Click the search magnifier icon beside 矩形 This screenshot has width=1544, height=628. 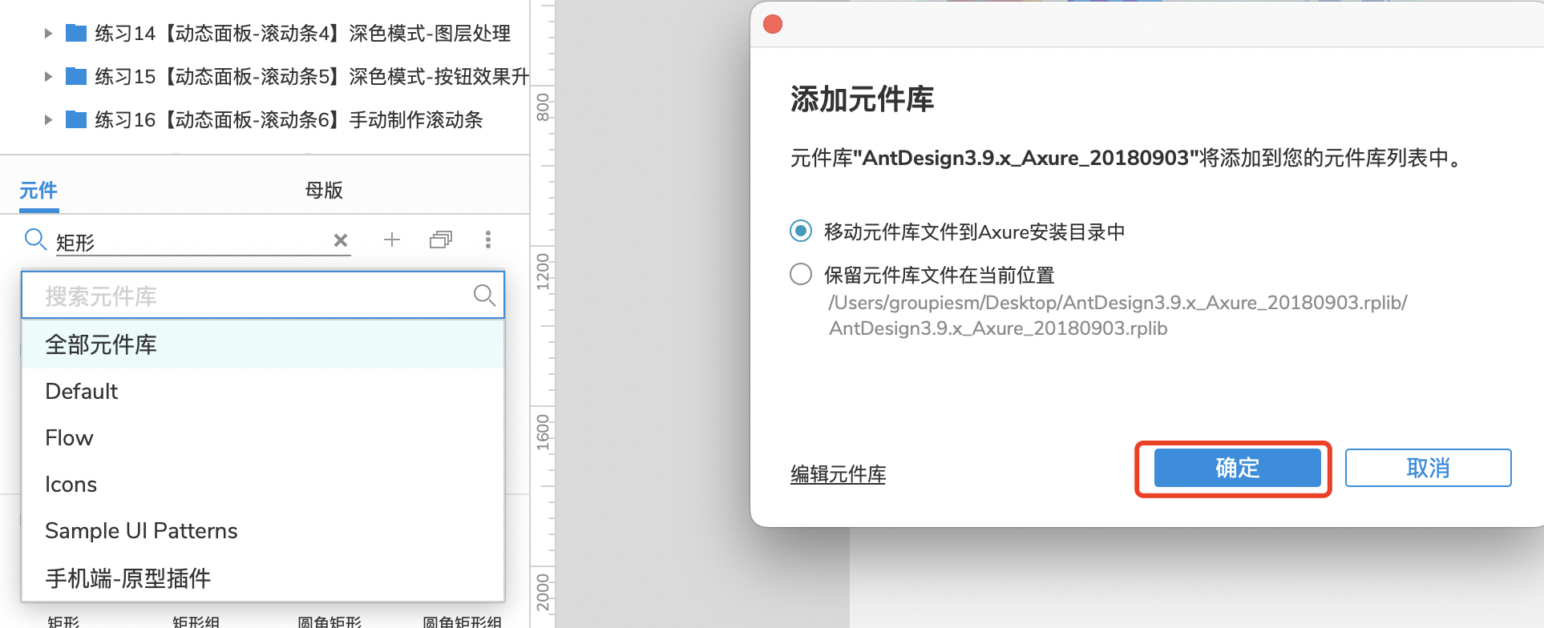point(35,239)
